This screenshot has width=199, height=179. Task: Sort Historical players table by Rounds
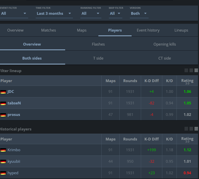tap(130, 139)
